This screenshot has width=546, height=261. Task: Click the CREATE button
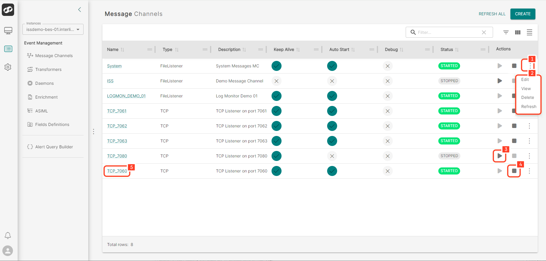pos(523,14)
